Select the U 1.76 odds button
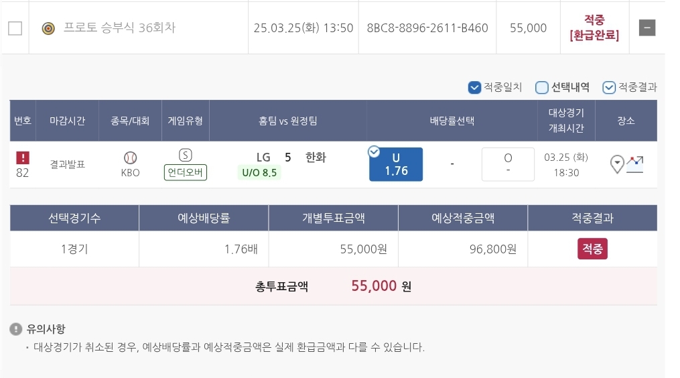The width and height of the screenshot is (680, 378). click(x=397, y=165)
